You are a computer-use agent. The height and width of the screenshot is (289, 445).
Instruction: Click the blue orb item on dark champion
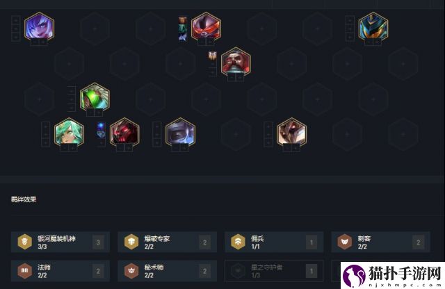pyautogui.click(x=101, y=126)
